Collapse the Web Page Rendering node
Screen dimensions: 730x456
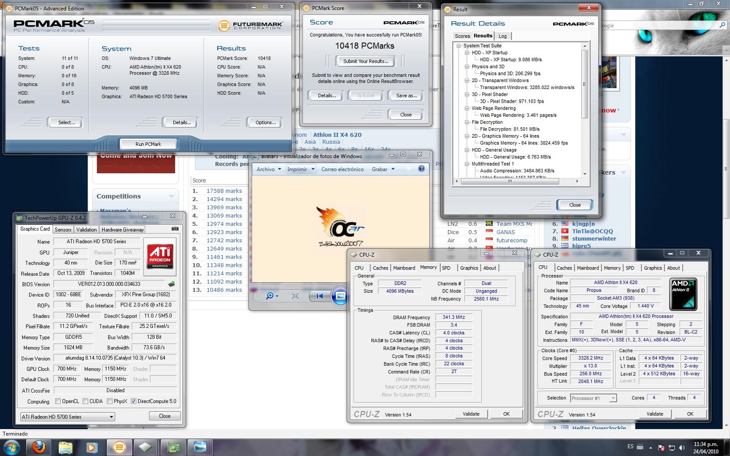[x=467, y=109]
